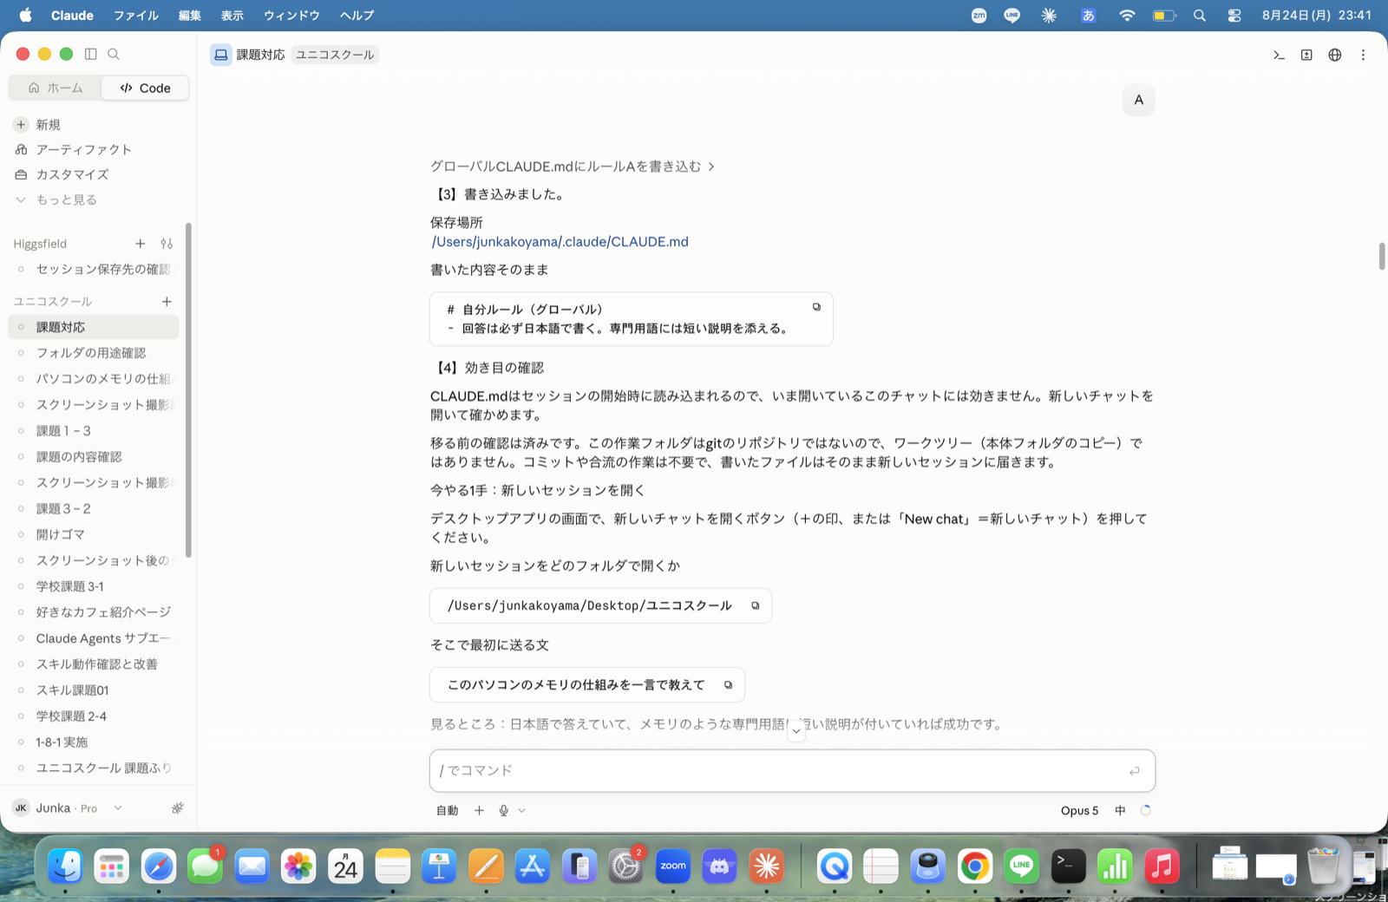Open the ウィンドウ menu

pyautogui.click(x=291, y=15)
